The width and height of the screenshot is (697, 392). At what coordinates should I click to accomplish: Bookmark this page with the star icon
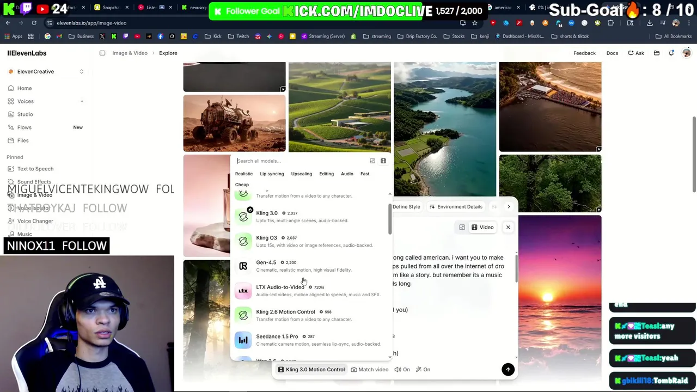tap(475, 23)
